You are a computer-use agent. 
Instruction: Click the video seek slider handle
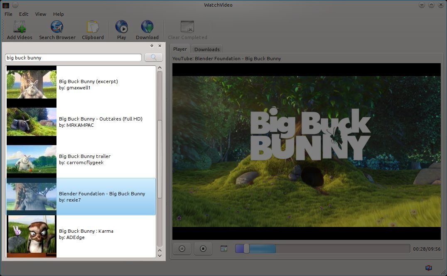pos(246,249)
